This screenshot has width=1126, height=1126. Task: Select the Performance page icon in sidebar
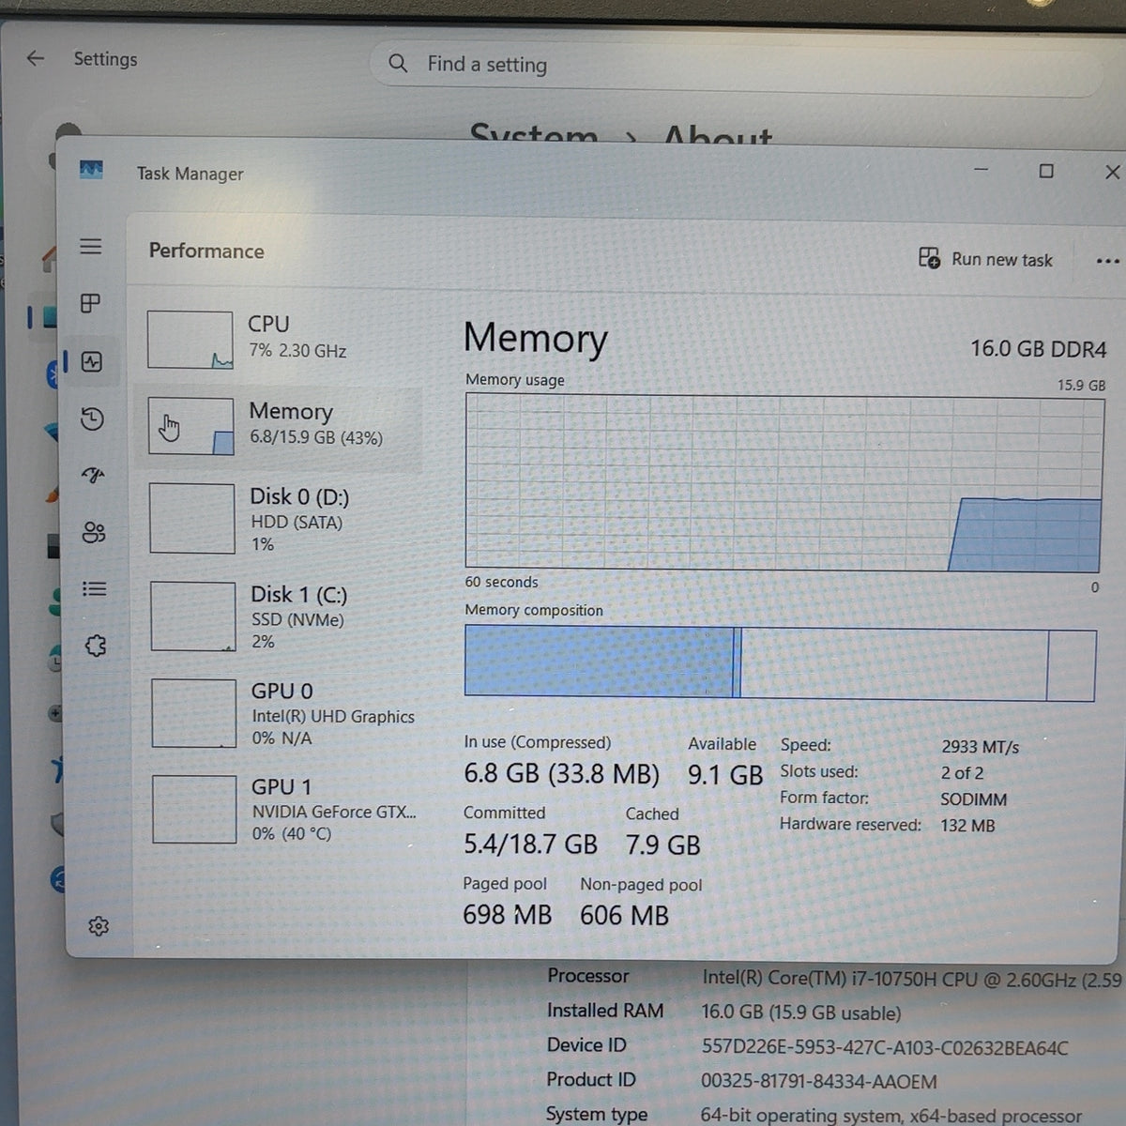click(92, 361)
